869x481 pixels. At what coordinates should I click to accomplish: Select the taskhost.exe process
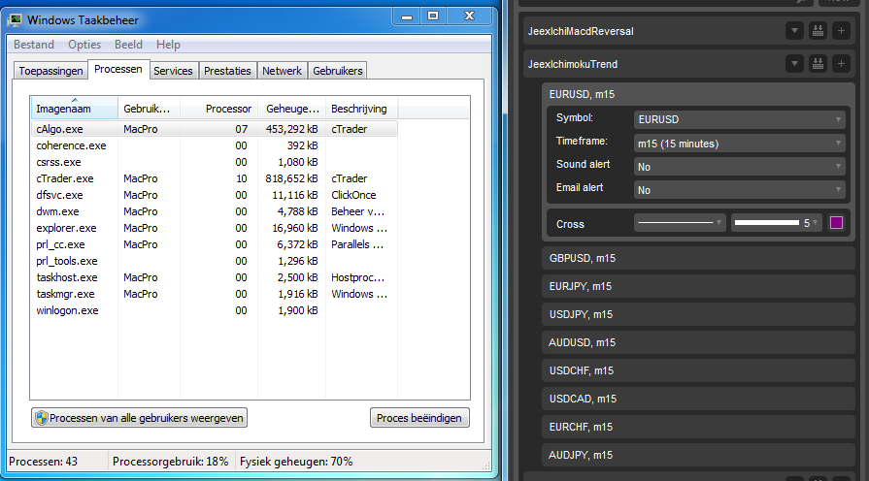(214, 277)
